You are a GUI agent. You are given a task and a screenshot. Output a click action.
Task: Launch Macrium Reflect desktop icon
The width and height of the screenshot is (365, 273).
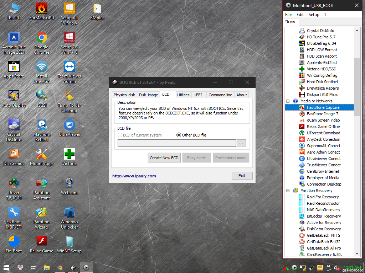[x=42, y=131]
